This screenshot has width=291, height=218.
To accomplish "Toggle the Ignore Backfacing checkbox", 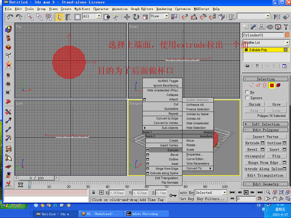I will tap(247, 98).
